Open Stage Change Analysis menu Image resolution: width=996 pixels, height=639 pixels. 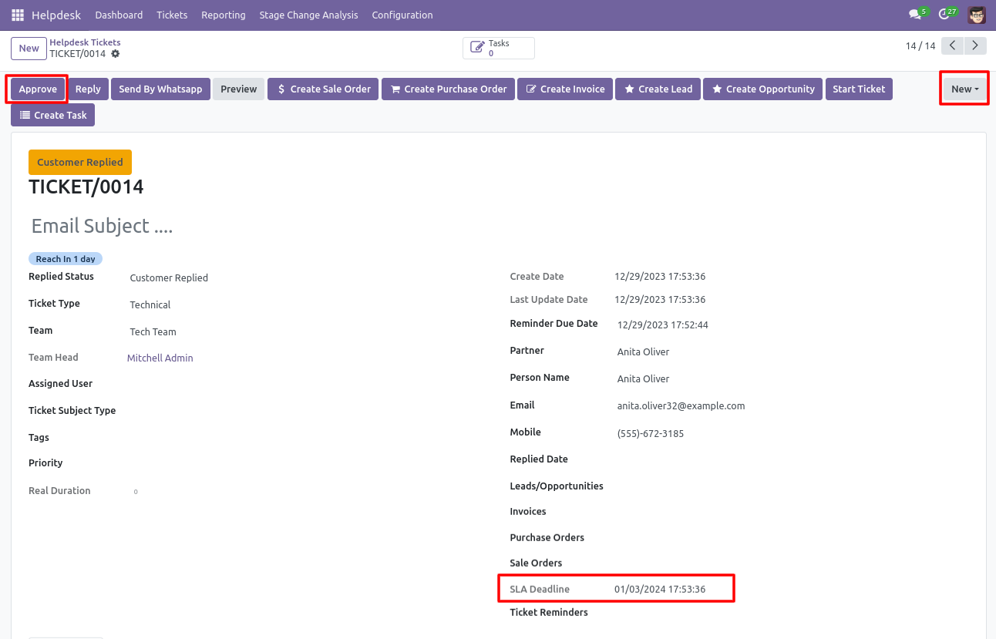coord(308,15)
